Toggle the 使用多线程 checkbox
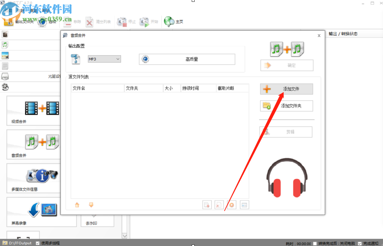The image size is (383, 246). coord(37,243)
